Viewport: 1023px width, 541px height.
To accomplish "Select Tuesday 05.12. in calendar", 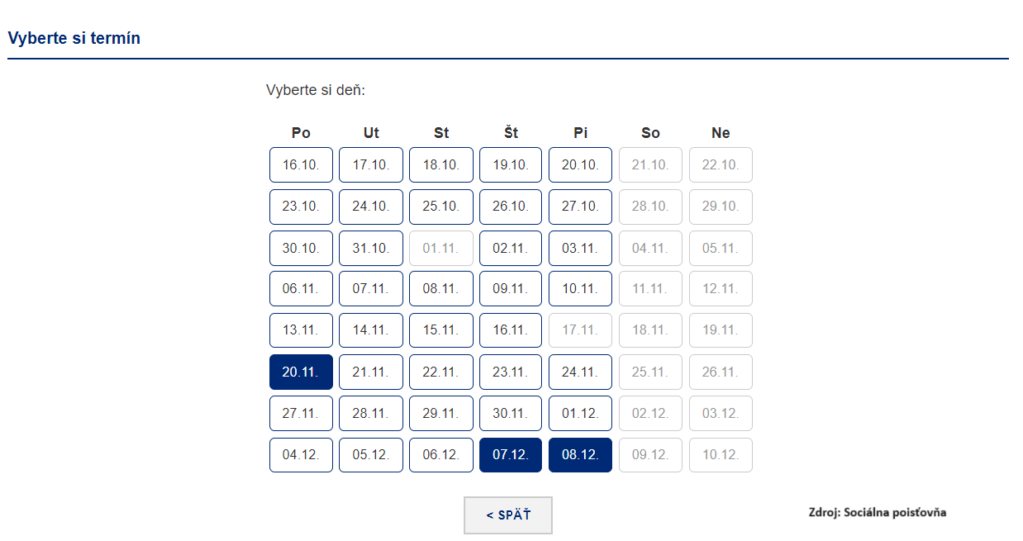I will 371,455.
